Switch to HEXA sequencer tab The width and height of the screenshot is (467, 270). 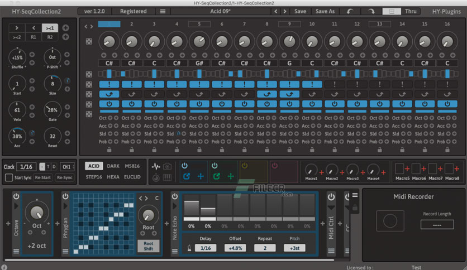point(113,177)
